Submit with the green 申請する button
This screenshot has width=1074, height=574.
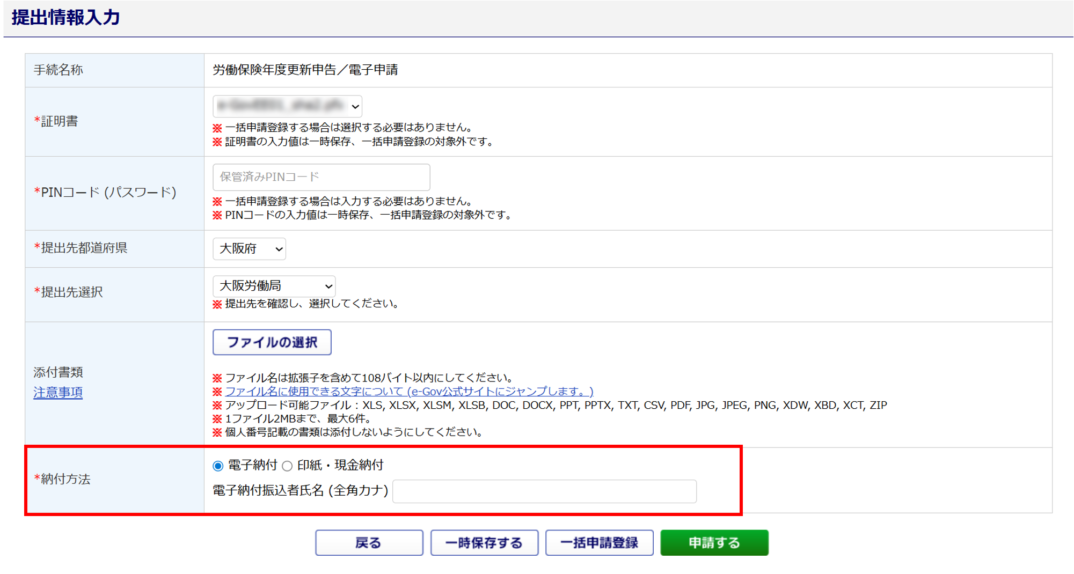click(714, 543)
